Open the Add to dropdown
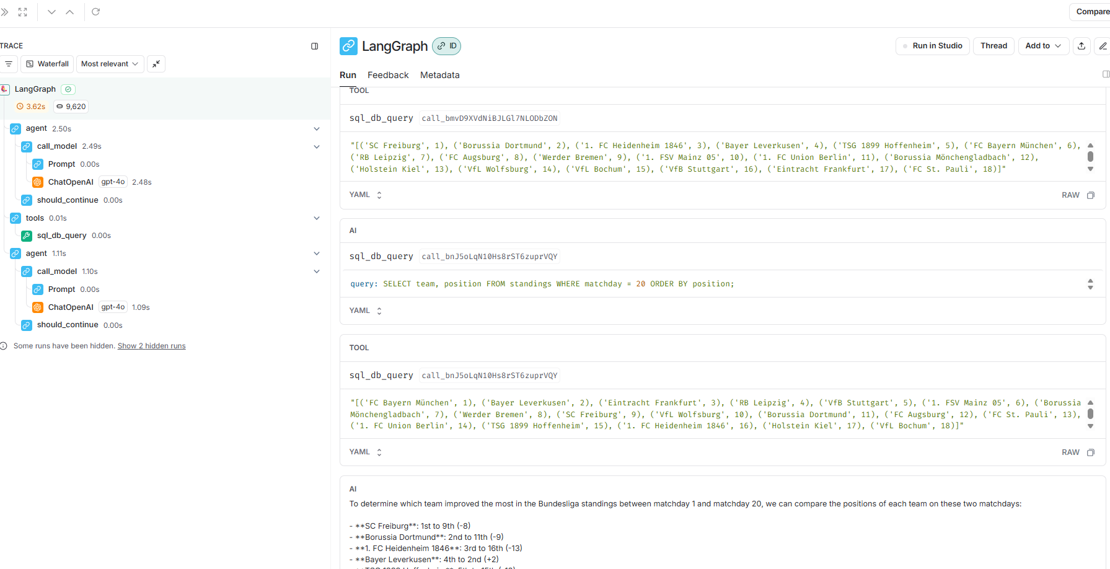Viewport: 1110px width, 569px height. pos(1044,46)
